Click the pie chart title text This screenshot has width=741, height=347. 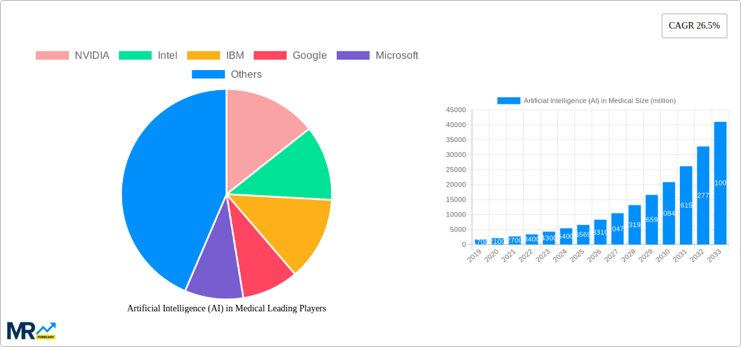[x=226, y=309]
